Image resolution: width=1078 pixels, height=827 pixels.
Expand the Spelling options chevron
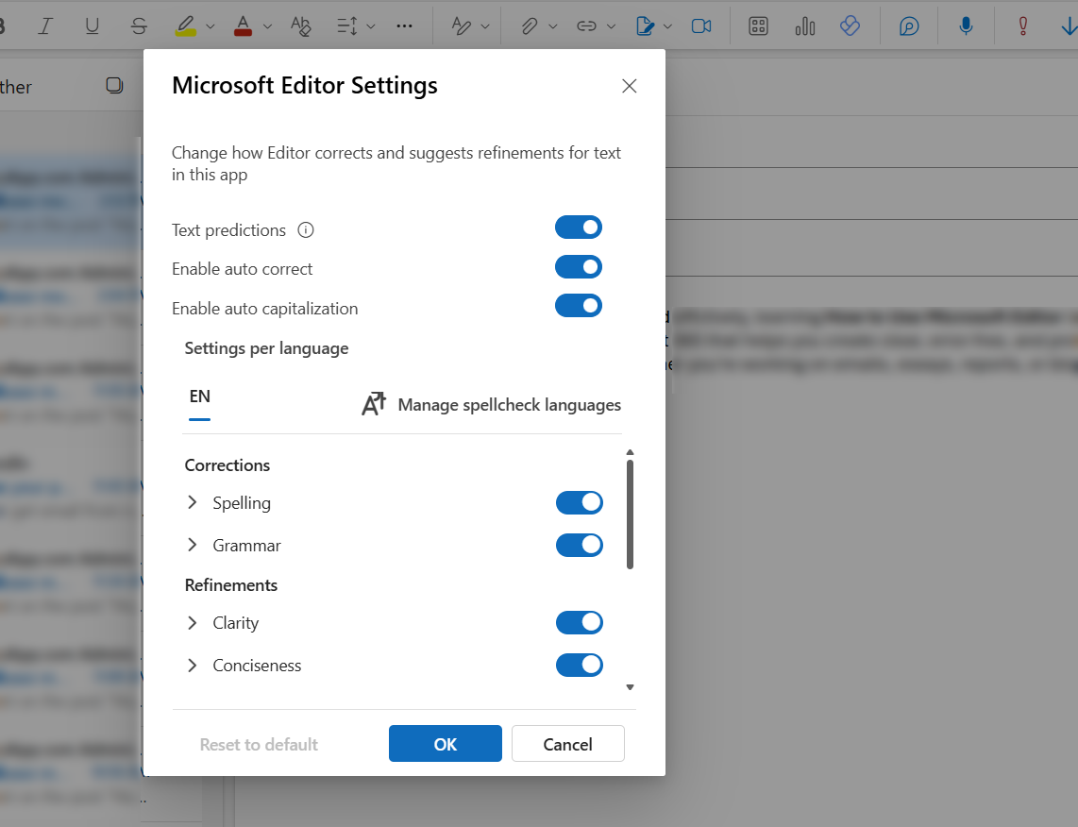(x=193, y=502)
